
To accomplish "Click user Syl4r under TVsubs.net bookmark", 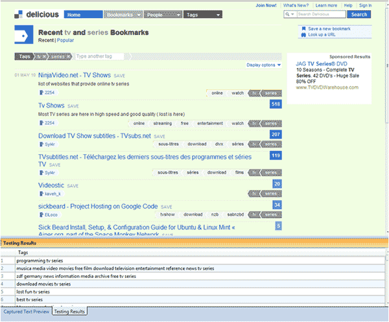I will (x=50, y=144).
